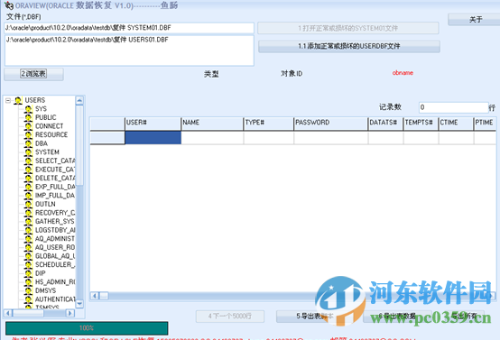Viewport: 500px width, 340px height.
Task: Click the SYSTEM user icon
Action: pyautogui.click(x=28, y=152)
